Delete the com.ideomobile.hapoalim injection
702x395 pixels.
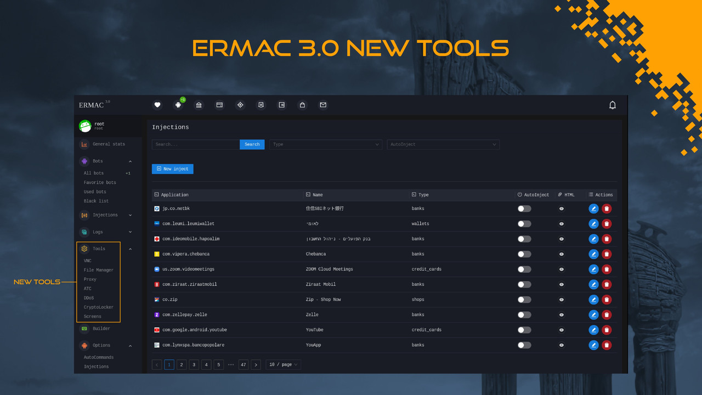click(x=607, y=239)
